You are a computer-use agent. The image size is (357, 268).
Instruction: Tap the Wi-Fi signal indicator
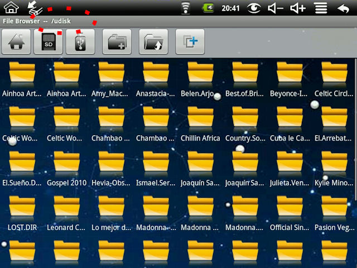186,8
